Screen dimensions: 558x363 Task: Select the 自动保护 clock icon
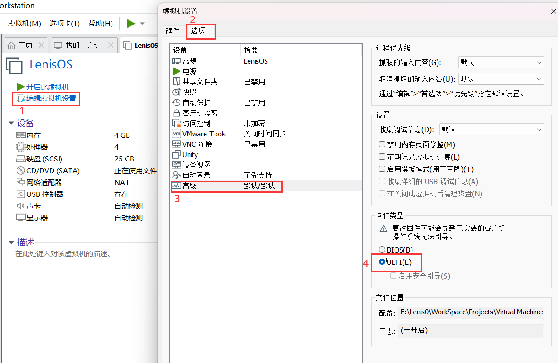[x=177, y=102]
